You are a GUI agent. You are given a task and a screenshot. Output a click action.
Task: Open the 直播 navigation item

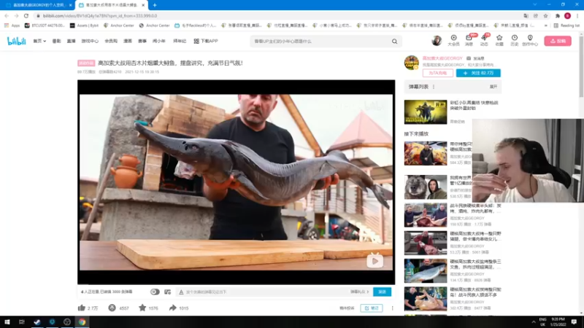[71, 41]
